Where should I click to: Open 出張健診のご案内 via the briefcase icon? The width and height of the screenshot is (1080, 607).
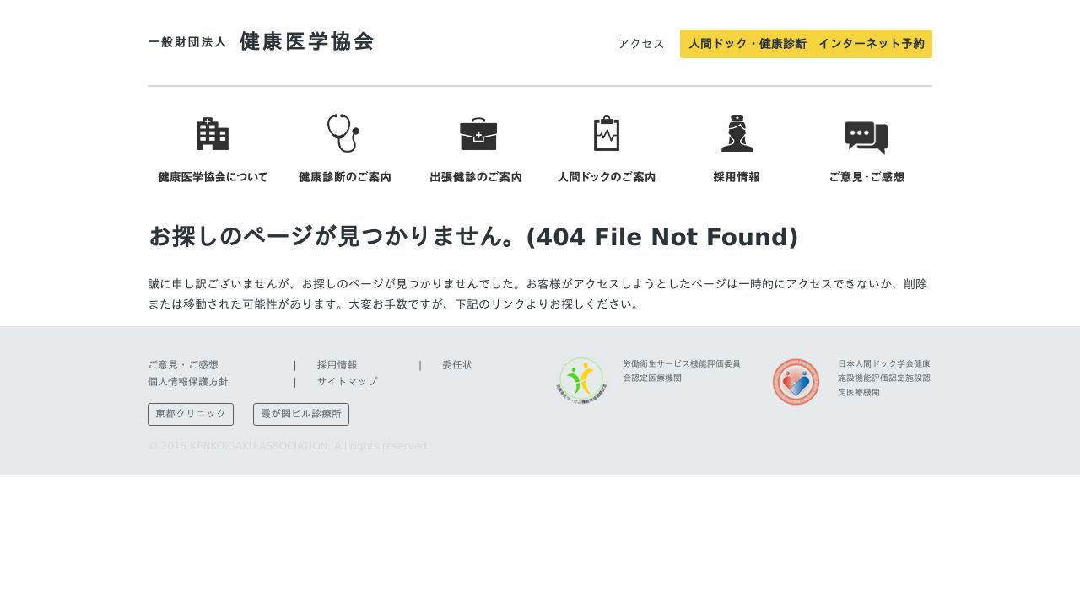tap(476, 133)
